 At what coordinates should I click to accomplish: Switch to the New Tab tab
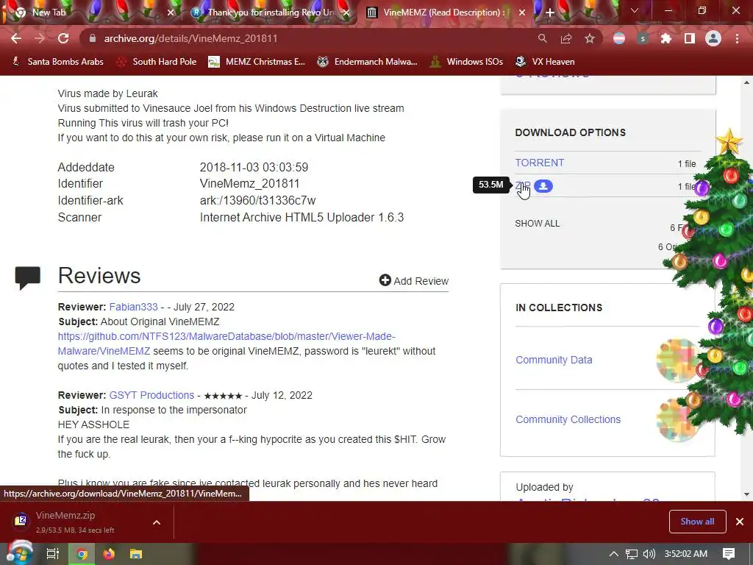[91, 13]
